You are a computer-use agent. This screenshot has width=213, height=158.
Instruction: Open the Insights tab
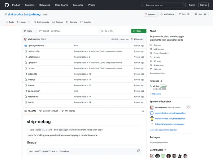point(86,22)
